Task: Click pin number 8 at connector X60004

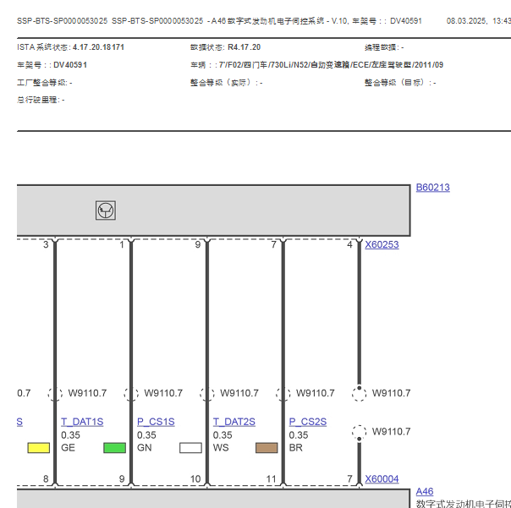Action: coord(46,479)
